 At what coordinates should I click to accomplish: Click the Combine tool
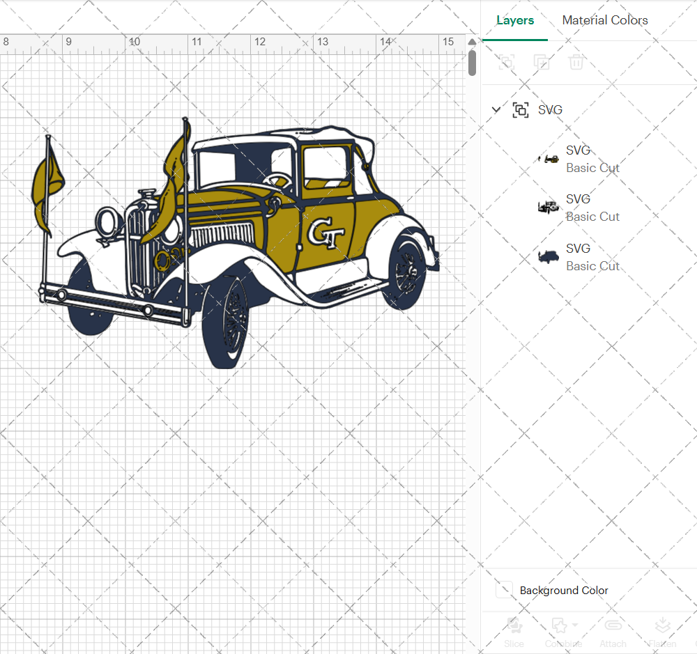pyautogui.click(x=562, y=632)
